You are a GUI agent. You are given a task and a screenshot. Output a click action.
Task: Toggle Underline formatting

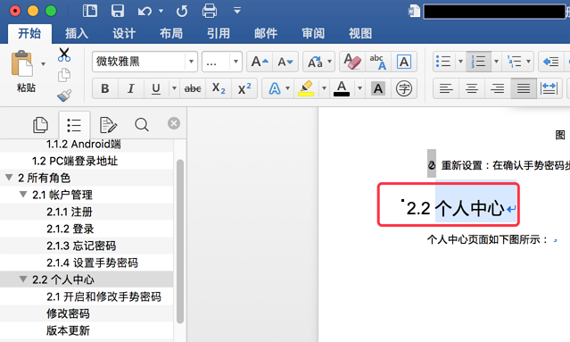(x=156, y=88)
